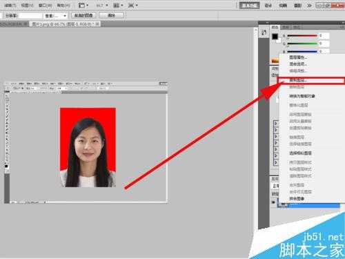Open the Color panel flyout menu icon
This screenshot has width=345, height=259.
(x=342, y=27)
